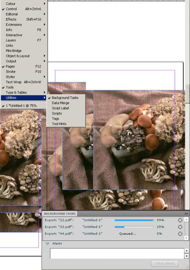
Task: Click the highlighted Utilities menu item
Action: (24, 97)
